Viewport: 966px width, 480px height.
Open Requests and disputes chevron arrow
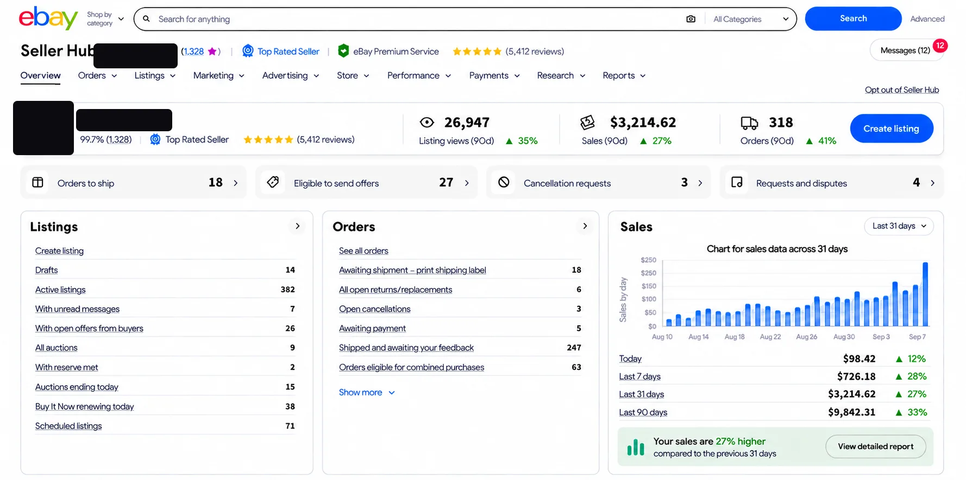click(x=932, y=183)
